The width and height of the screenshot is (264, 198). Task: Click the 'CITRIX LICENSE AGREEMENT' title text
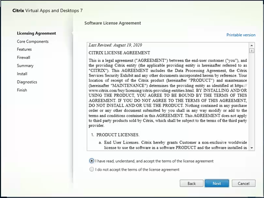tap(119, 53)
